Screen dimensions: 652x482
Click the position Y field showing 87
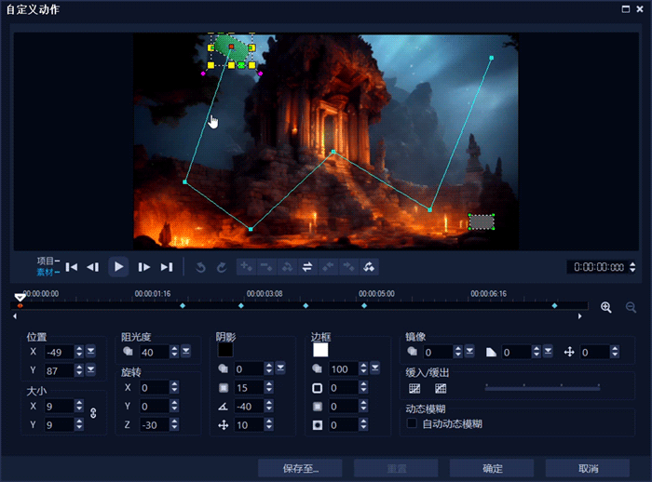coord(60,370)
